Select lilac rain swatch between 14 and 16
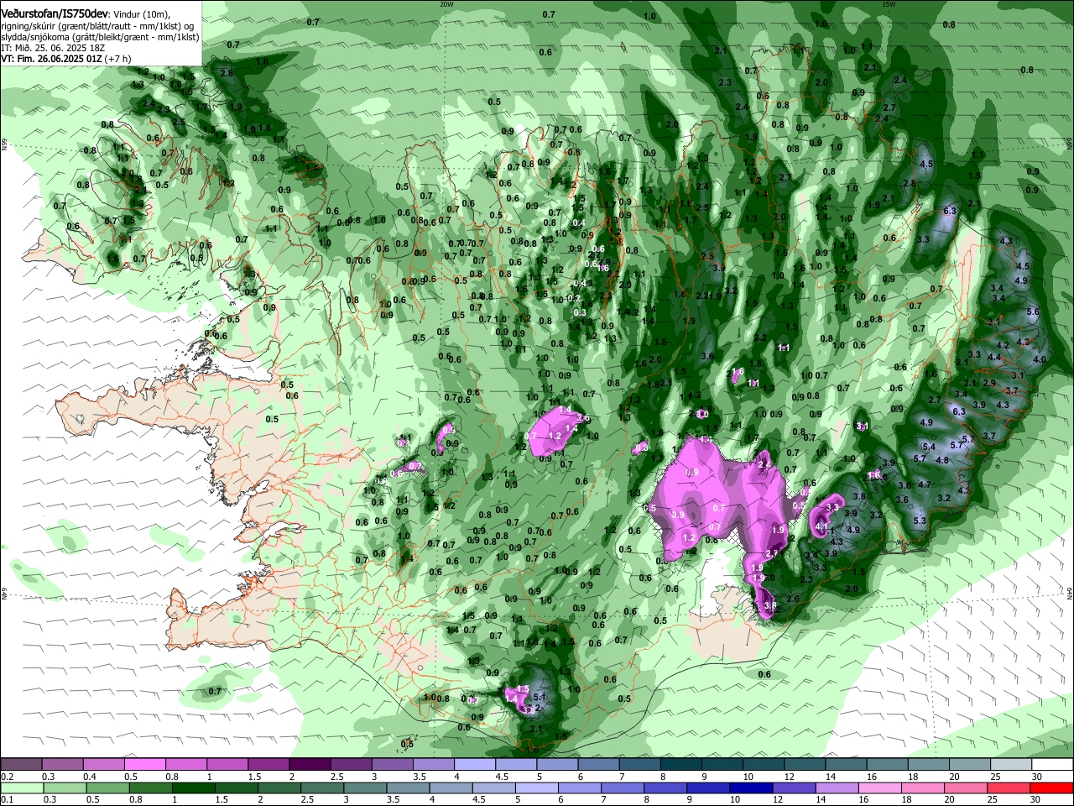 (x=838, y=788)
